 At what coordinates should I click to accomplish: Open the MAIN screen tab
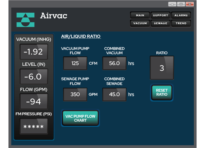click(x=140, y=15)
